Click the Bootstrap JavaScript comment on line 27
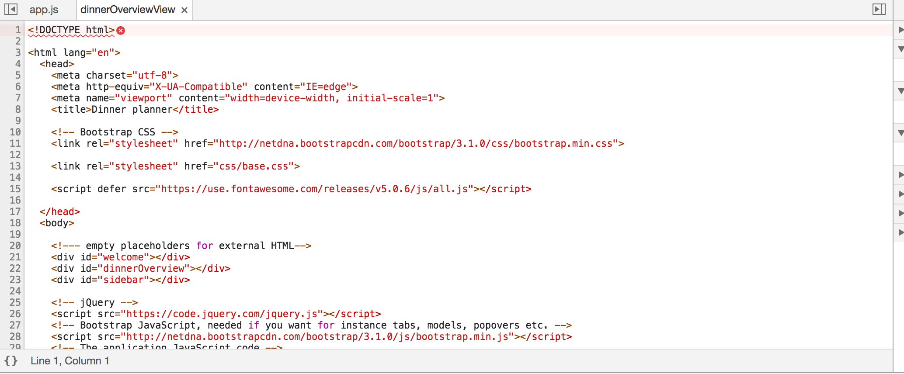Viewport: 904px width, 374px height. coord(311,325)
